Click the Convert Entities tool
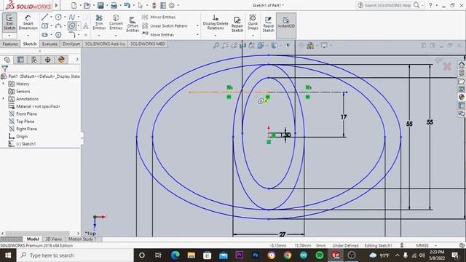The width and height of the screenshot is (466, 262). point(116,23)
